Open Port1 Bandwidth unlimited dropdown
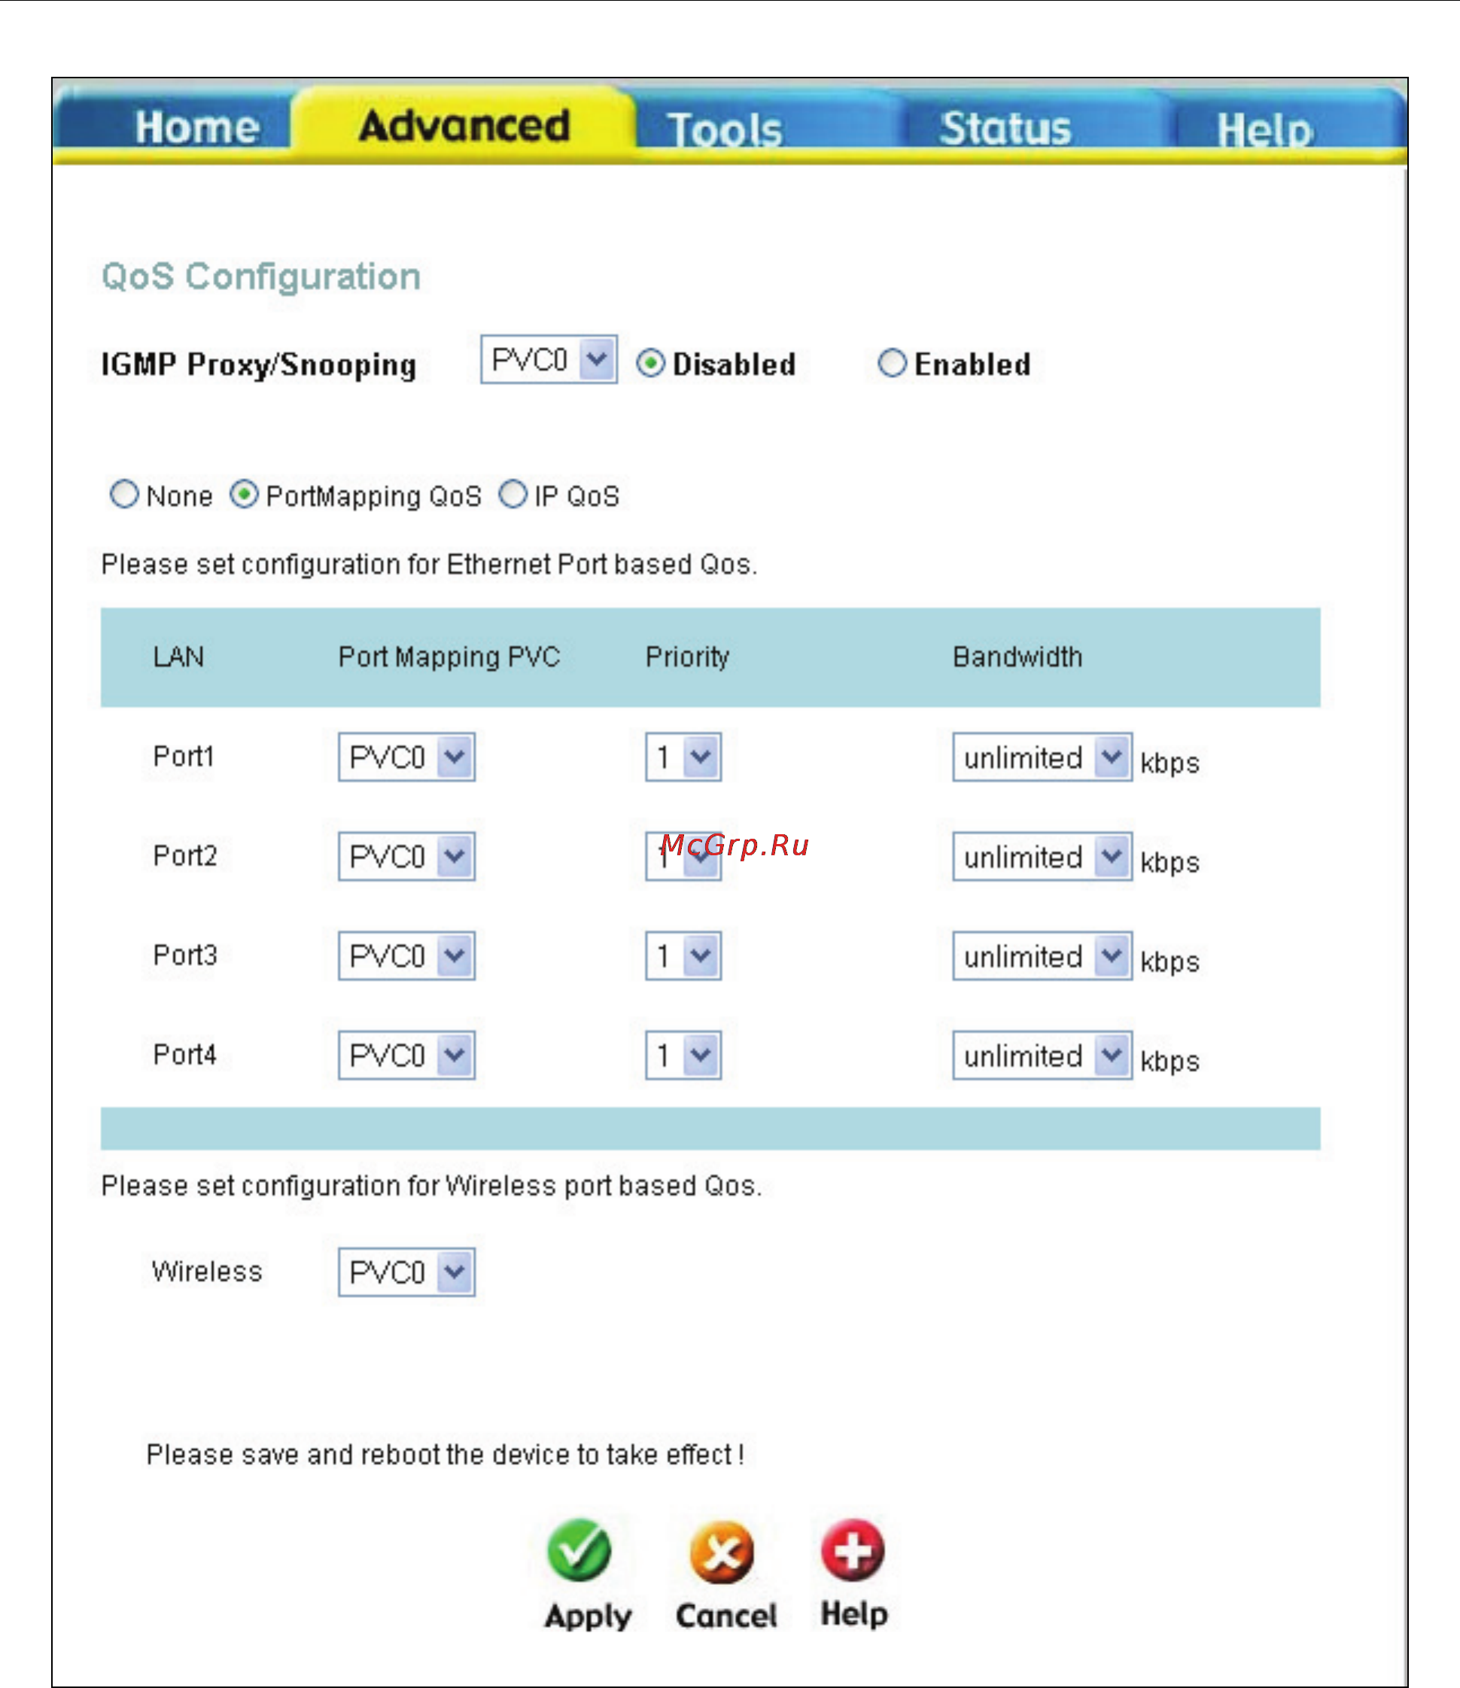This screenshot has width=1460, height=1688. [1042, 757]
